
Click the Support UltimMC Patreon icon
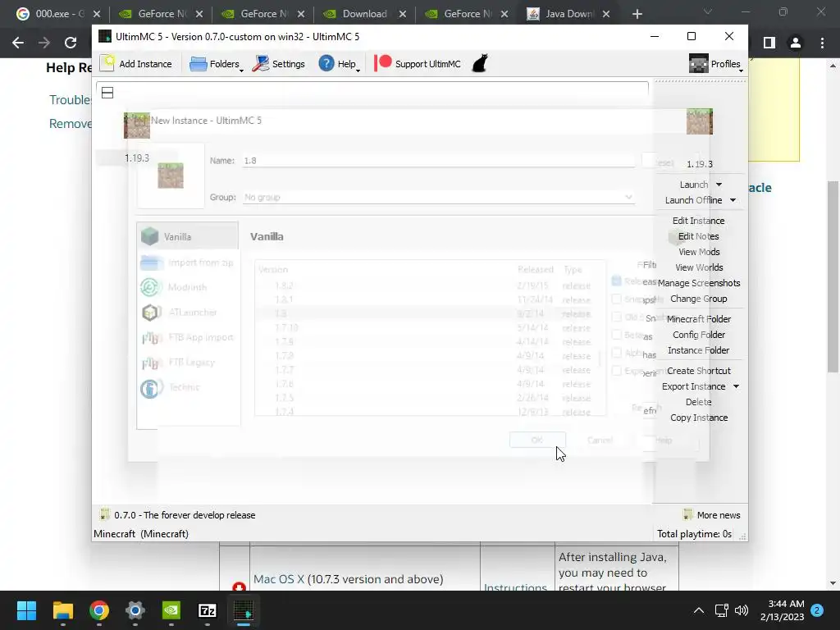(382, 63)
